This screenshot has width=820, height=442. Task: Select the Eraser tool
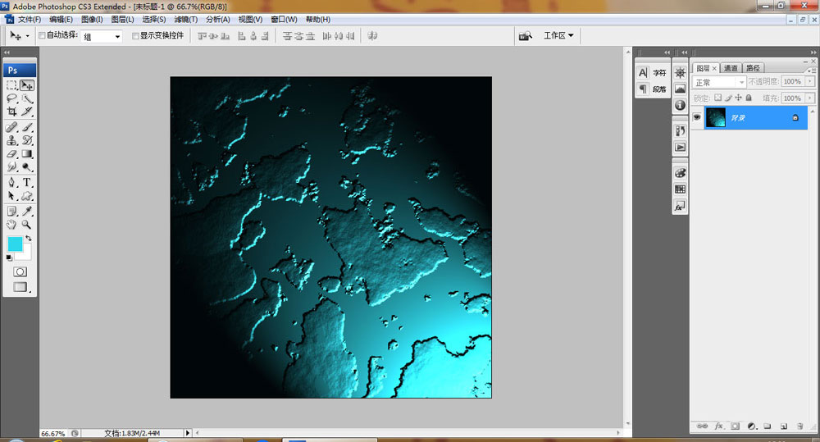coord(12,154)
